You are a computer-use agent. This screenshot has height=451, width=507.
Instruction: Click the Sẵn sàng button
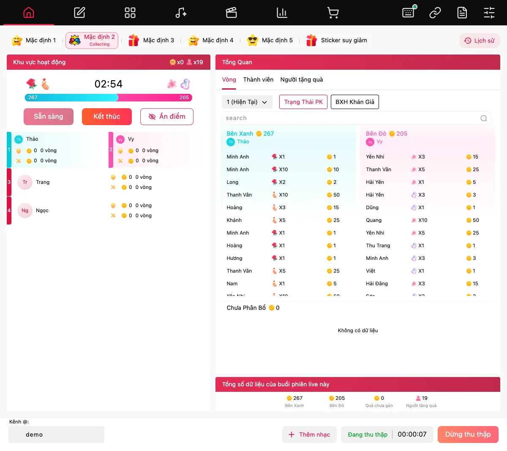[49, 117]
